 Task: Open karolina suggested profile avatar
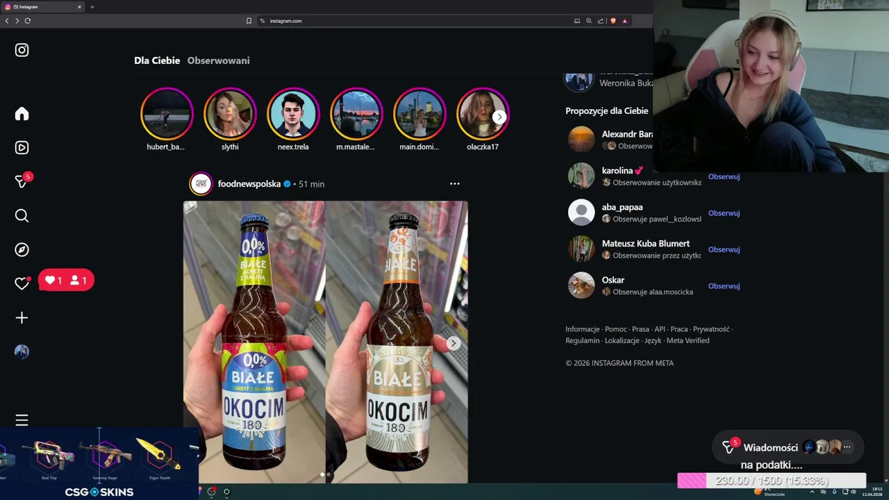[x=581, y=176]
